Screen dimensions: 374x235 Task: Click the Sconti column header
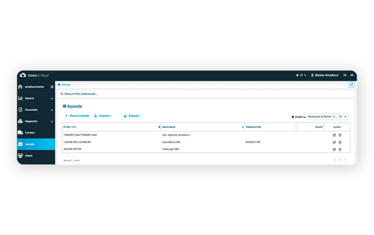tap(310, 127)
